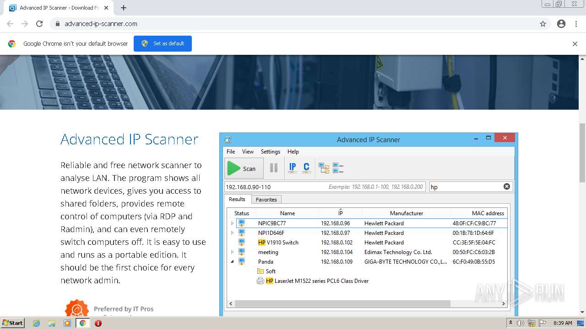Click the IP range field 192.168.0.90-110
This screenshot has height=329, width=586.
tap(325, 186)
